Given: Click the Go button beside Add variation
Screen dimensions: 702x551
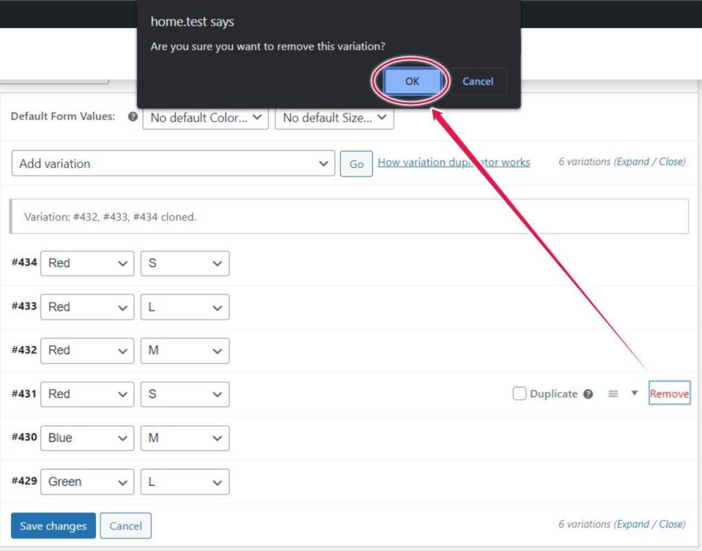Looking at the screenshot, I should (x=356, y=164).
